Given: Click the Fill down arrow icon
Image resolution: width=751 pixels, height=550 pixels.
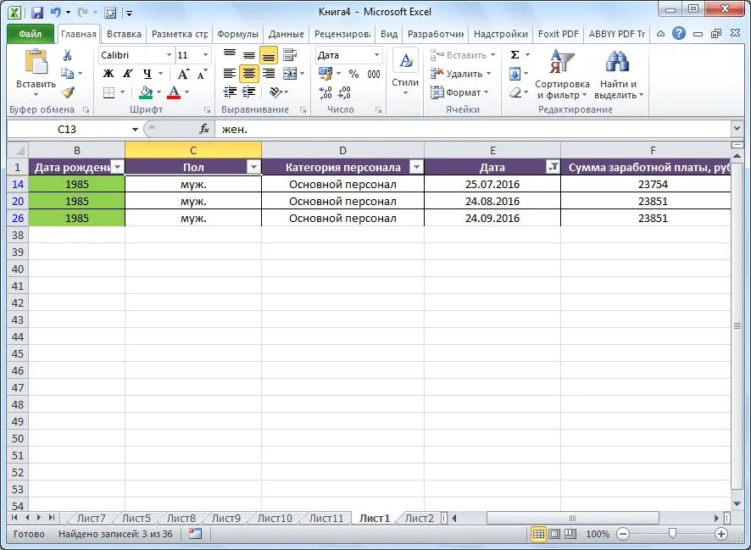Looking at the screenshot, I should coord(515,74).
